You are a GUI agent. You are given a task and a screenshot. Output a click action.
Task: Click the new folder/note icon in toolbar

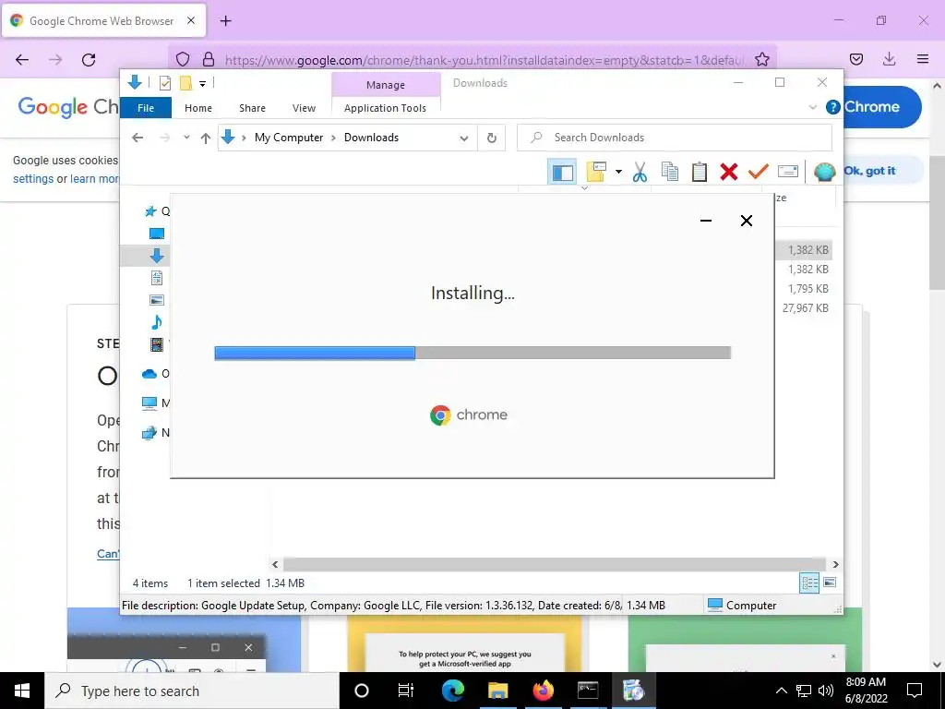tap(596, 172)
